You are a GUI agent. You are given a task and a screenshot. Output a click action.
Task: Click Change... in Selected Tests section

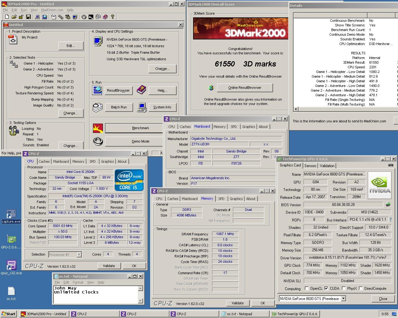pos(71,113)
